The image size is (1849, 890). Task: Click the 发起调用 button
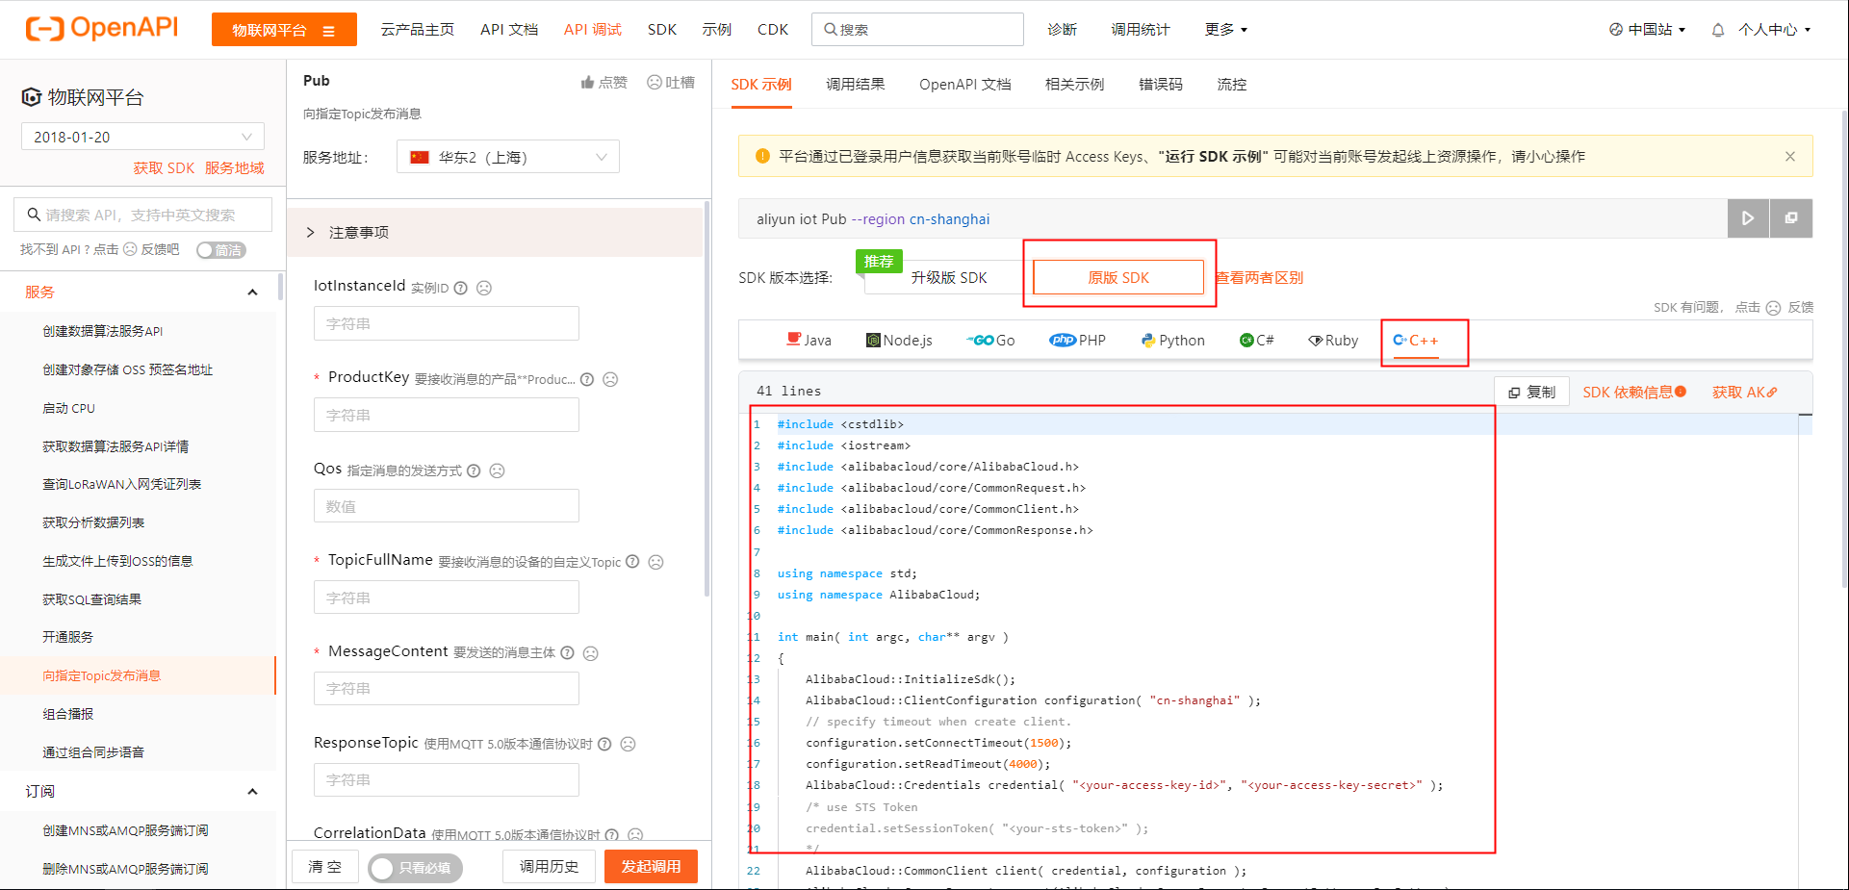(651, 867)
